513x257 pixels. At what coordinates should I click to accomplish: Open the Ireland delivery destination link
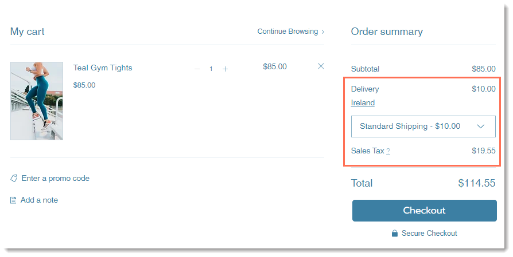click(x=363, y=102)
